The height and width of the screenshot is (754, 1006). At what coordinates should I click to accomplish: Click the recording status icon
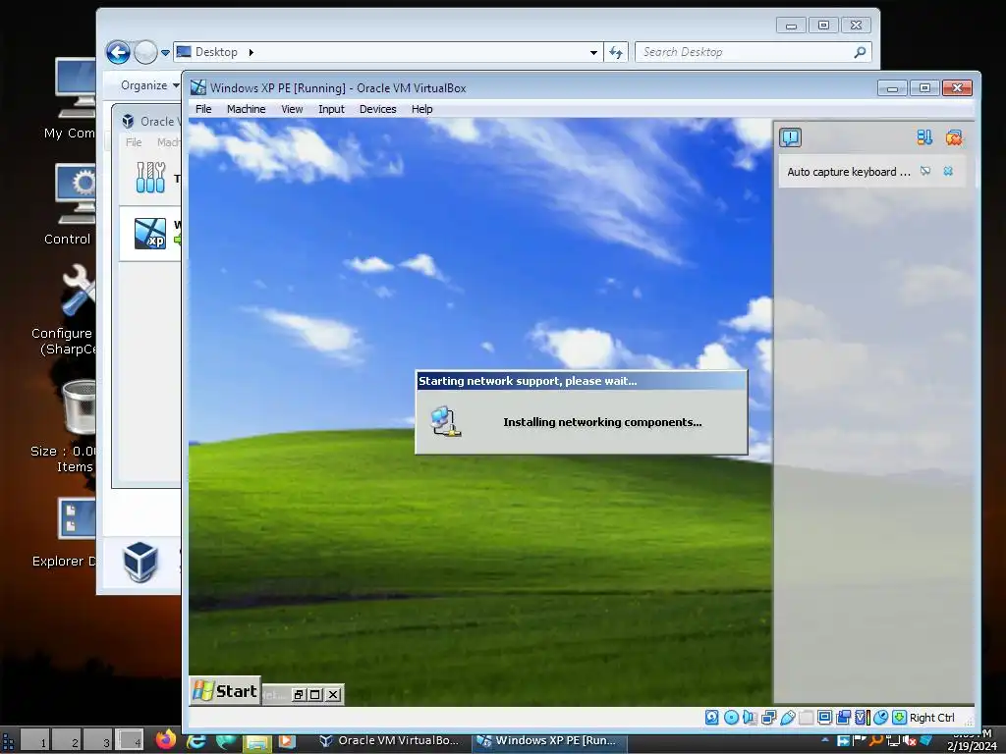(843, 718)
